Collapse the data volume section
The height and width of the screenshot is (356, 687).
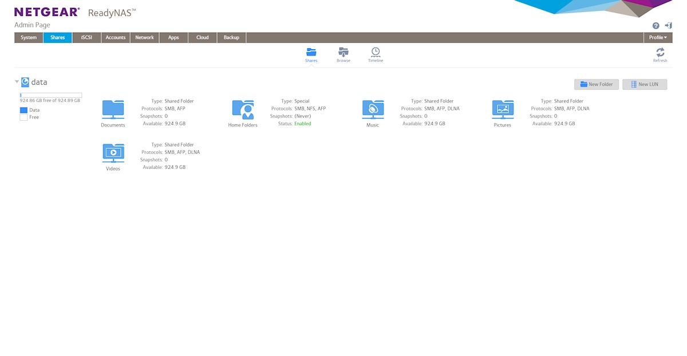(17, 82)
